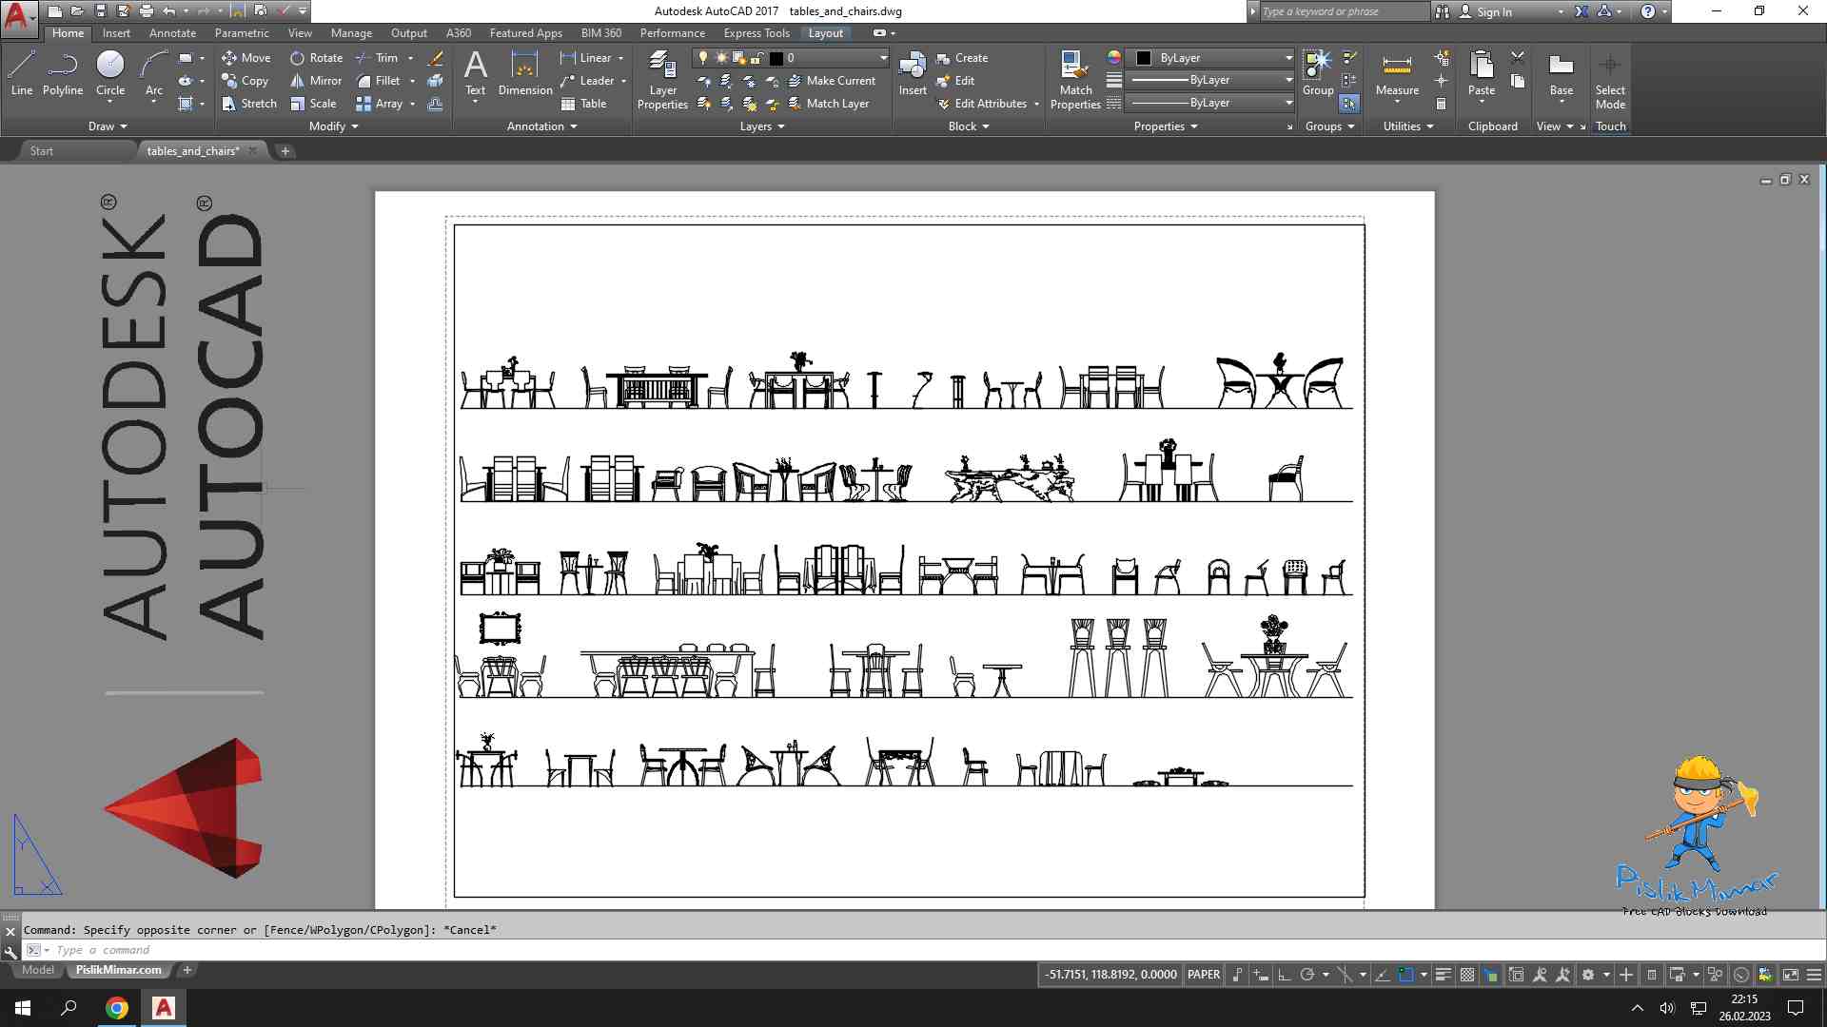Switch to the Annotate ribbon tab

point(172,33)
